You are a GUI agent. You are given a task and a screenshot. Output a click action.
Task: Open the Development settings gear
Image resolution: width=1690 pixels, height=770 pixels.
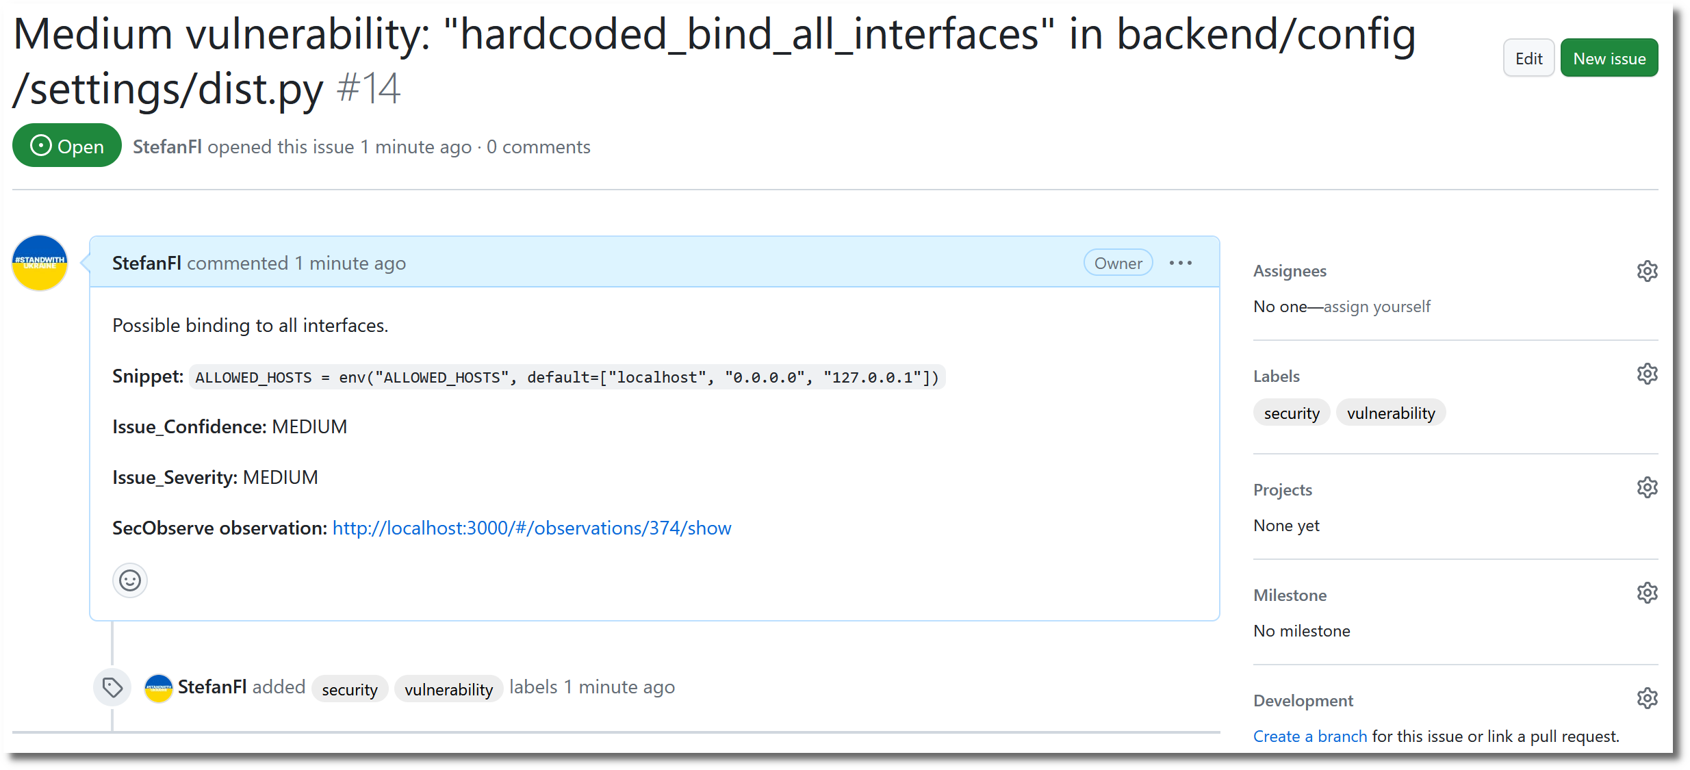[1646, 697]
